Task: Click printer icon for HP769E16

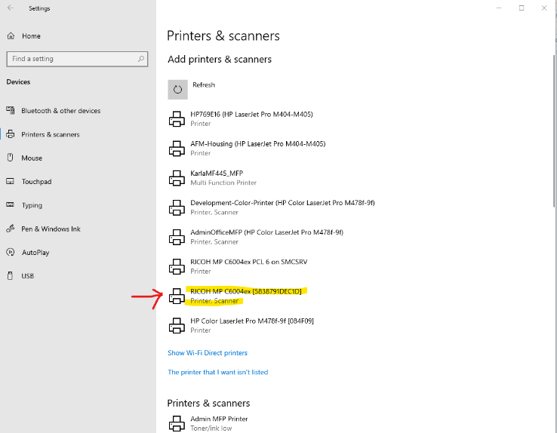Action: pos(177,119)
